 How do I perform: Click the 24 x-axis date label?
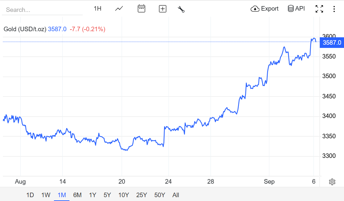[168, 182]
